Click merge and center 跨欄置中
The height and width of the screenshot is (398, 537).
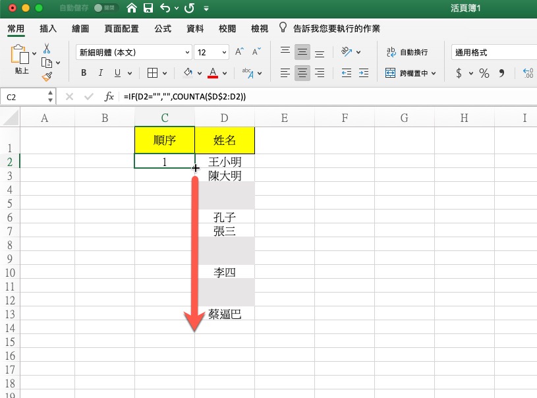coord(406,73)
